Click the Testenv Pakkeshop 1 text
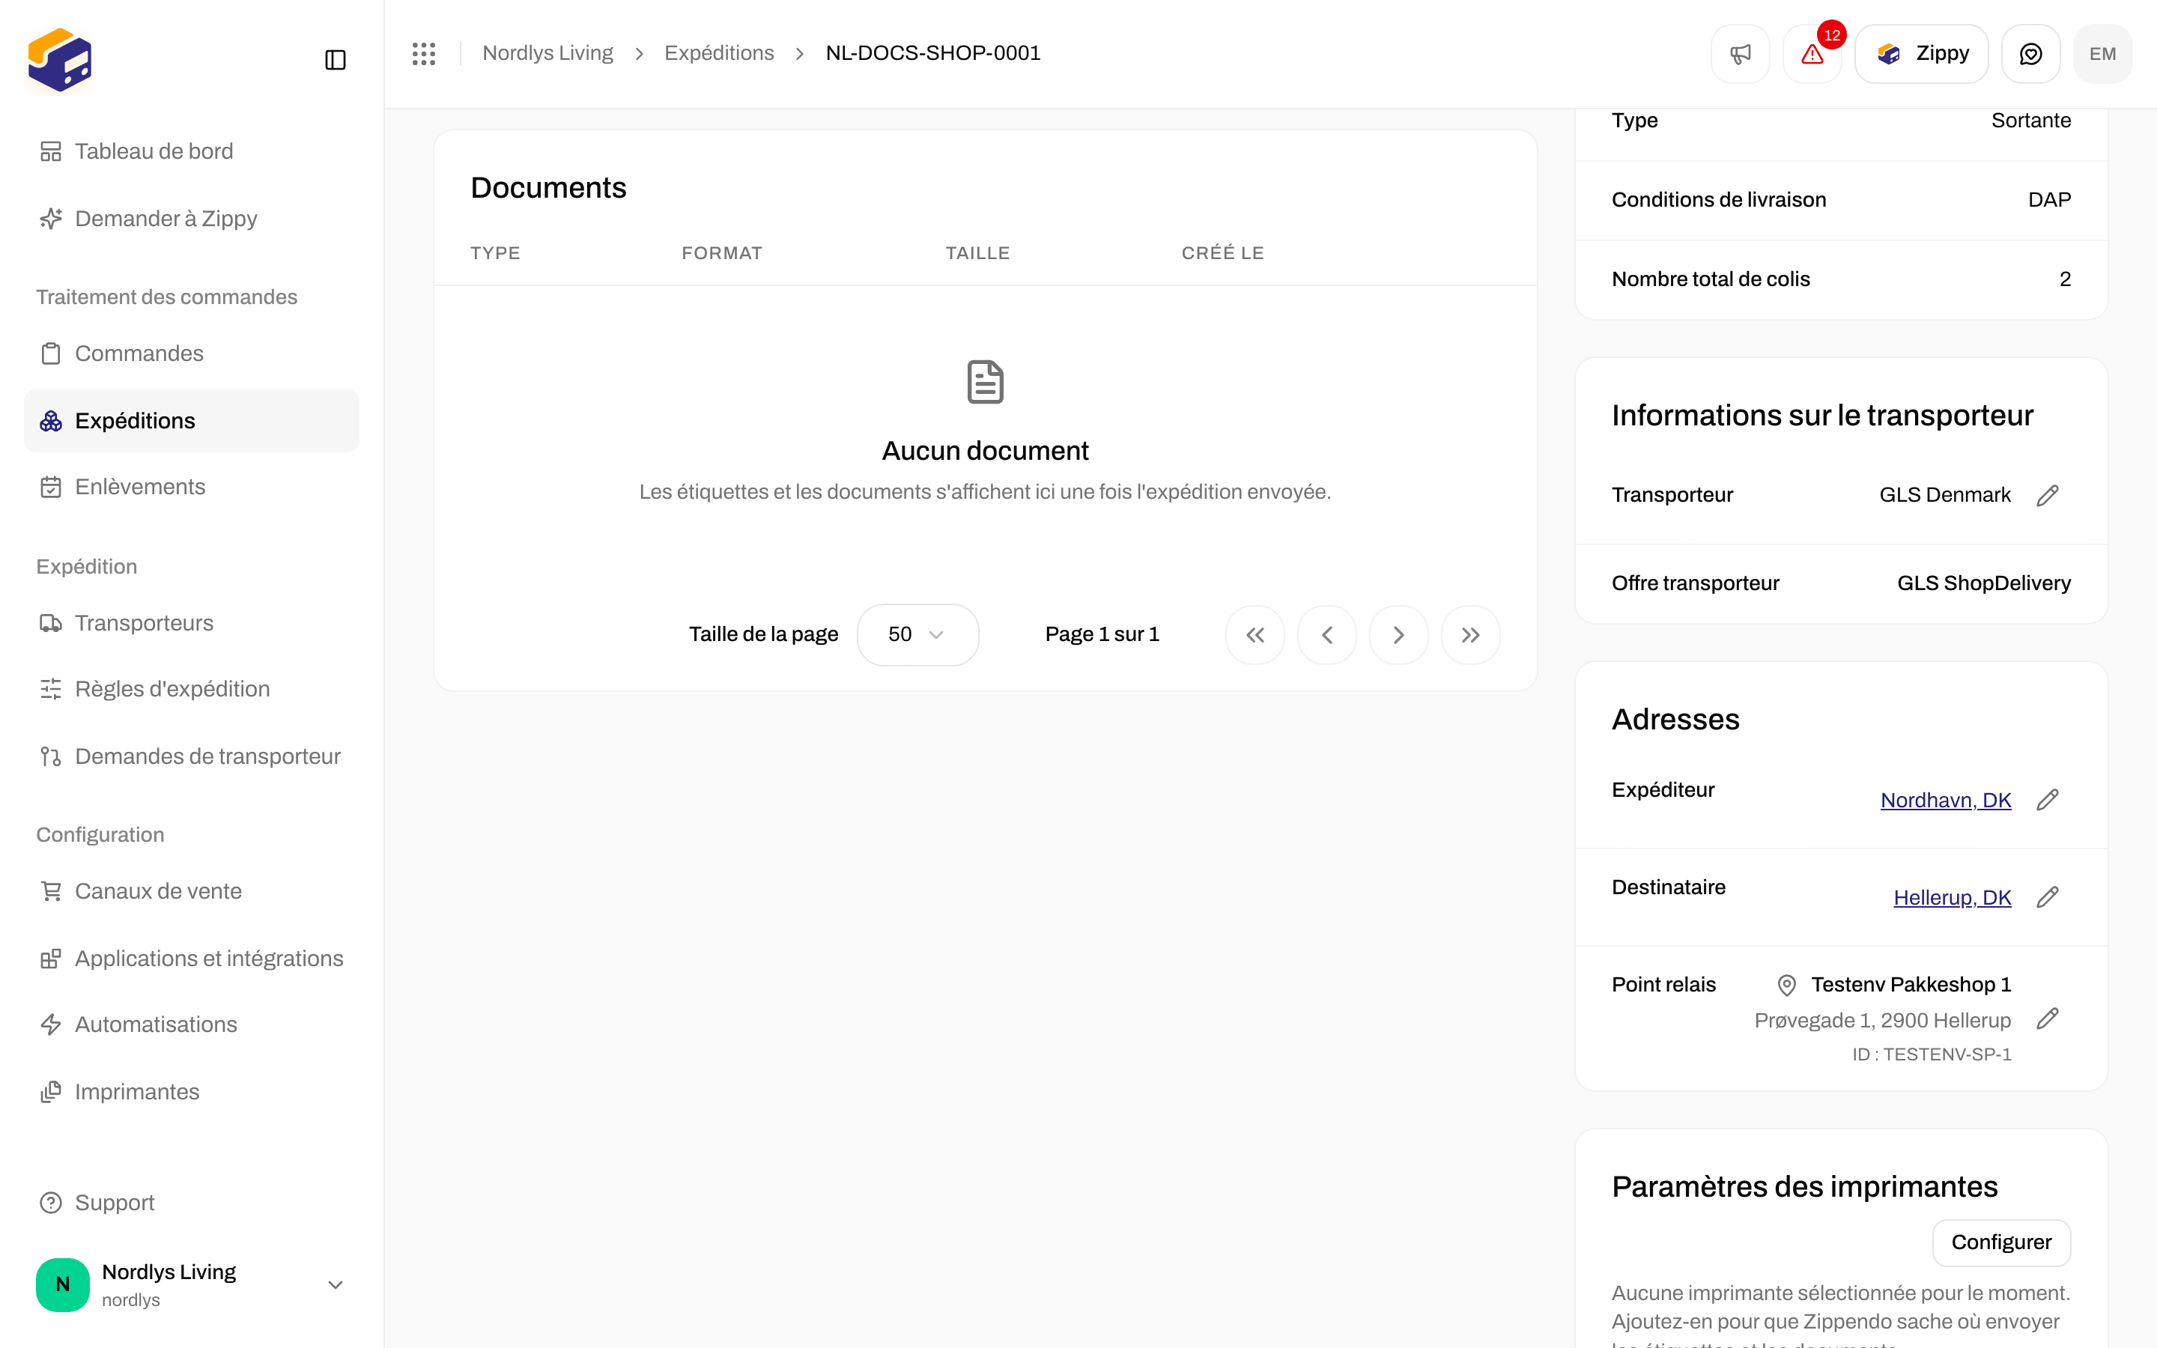 pyautogui.click(x=1911, y=984)
